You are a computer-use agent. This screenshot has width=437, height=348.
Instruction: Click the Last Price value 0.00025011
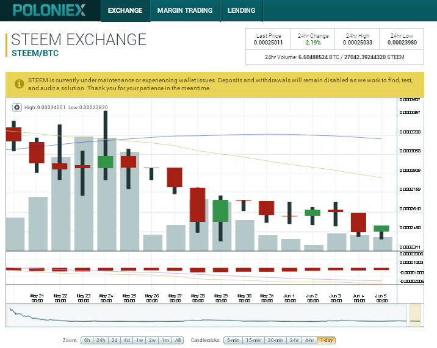coord(268,43)
